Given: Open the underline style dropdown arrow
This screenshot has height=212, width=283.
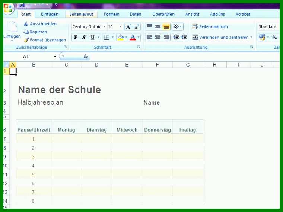Looking at the screenshot, I should click(99, 37).
